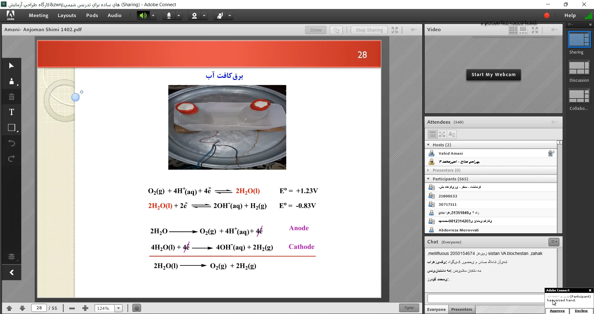594x314 pixels.
Task: Click the delete trash icon
Action: pos(11,97)
